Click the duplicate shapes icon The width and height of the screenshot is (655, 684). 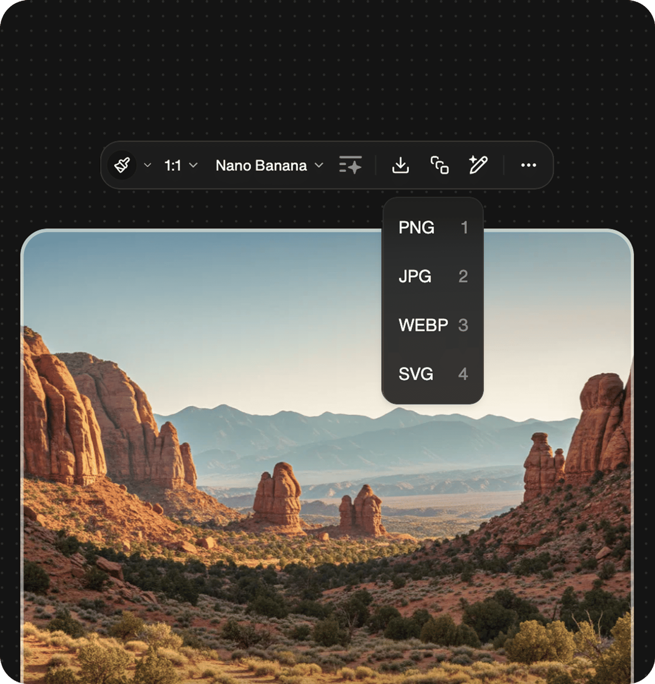click(439, 165)
